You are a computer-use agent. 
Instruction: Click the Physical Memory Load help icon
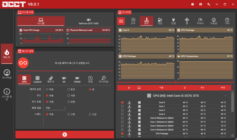coord(68,30)
